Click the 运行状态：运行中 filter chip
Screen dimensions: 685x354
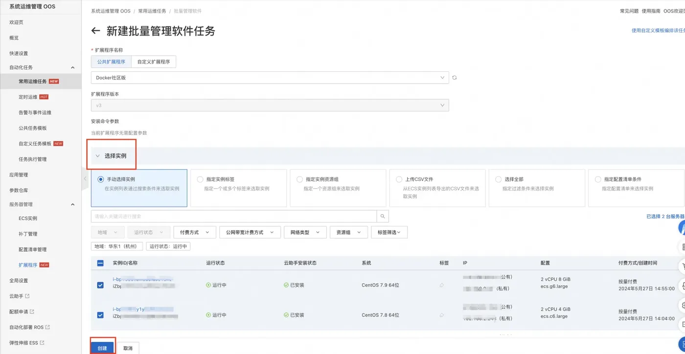click(168, 246)
